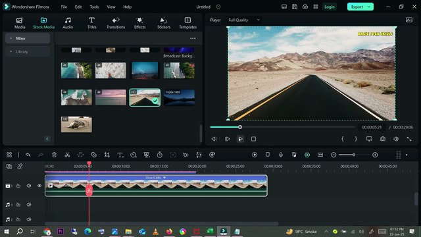Select the crop tool icon
Screen dimensions: 421x237
tap(107, 155)
